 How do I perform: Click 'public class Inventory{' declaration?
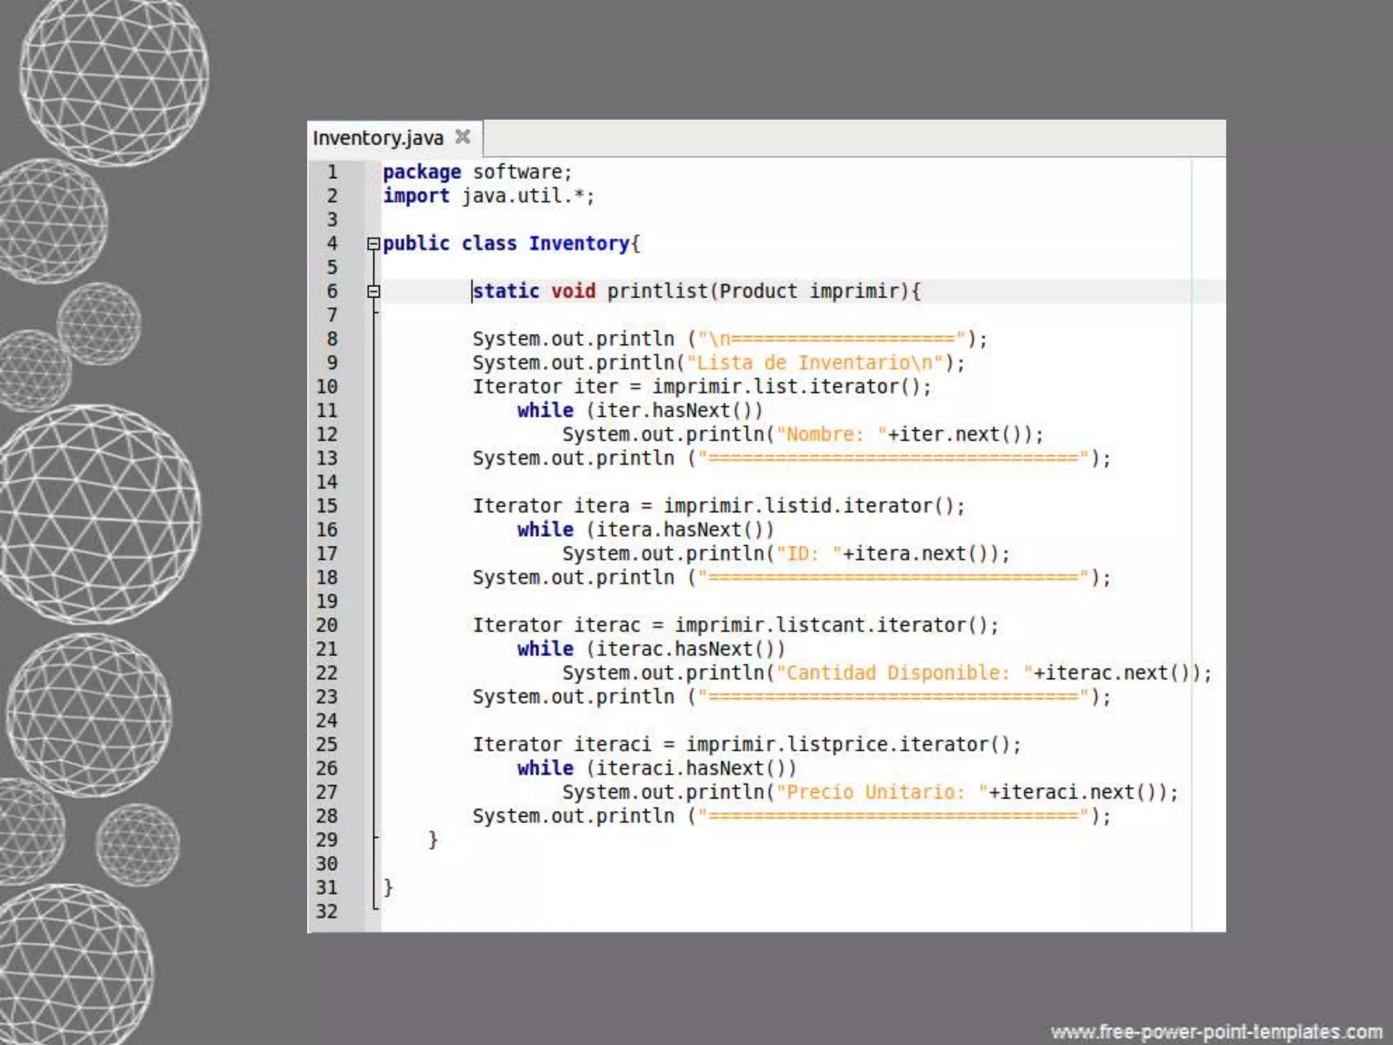[x=511, y=244]
